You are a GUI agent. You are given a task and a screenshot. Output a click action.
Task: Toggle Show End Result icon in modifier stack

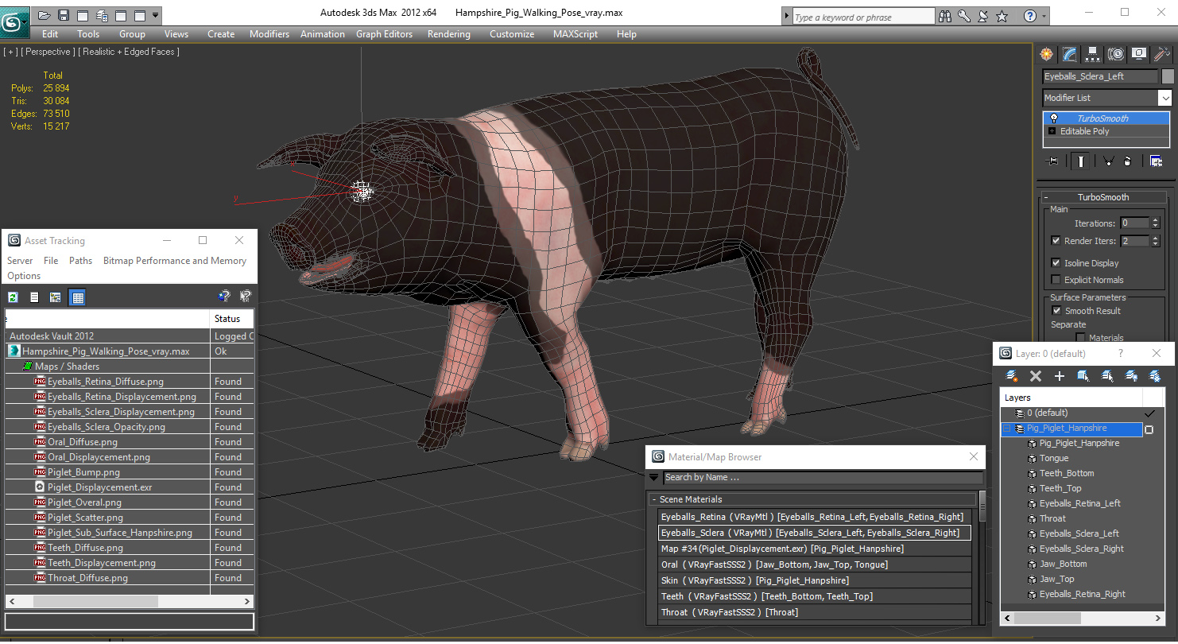(1080, 161)
